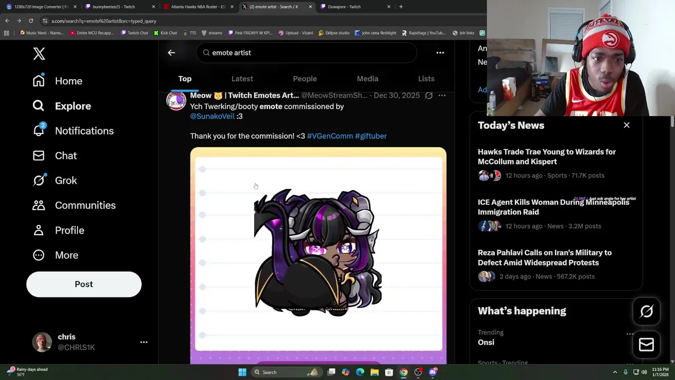Switch to Atlanta Hawks NBA Roster tab

[198, 7]
